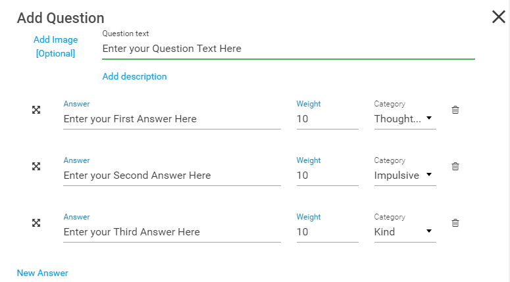Viewport: 510px width, 282px height.
Task: Delete the first answer with trash icon
Action: coord(455,110)
